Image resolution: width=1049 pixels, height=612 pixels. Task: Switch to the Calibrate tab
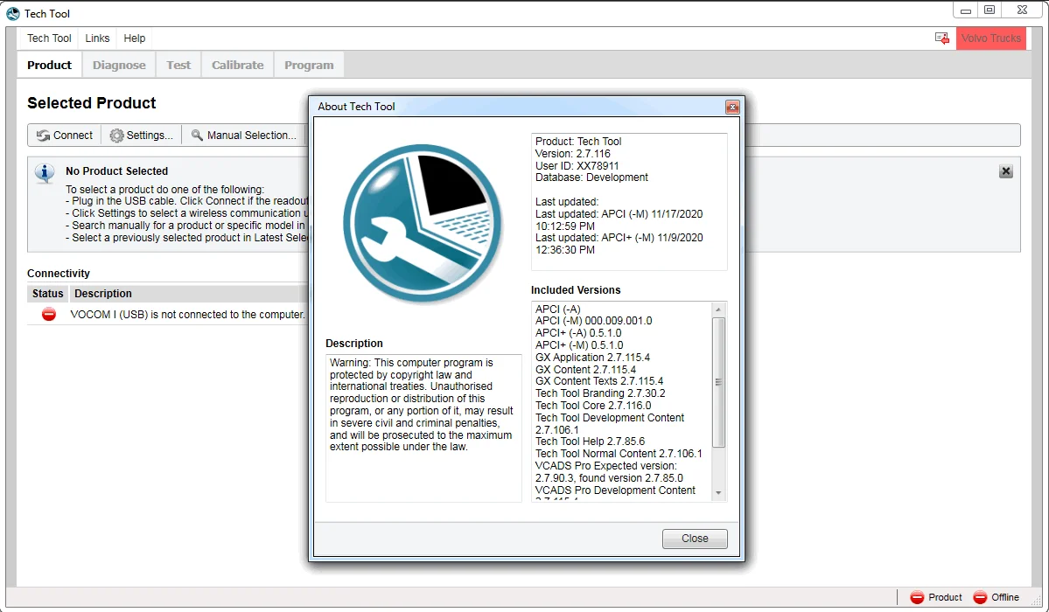237,65
